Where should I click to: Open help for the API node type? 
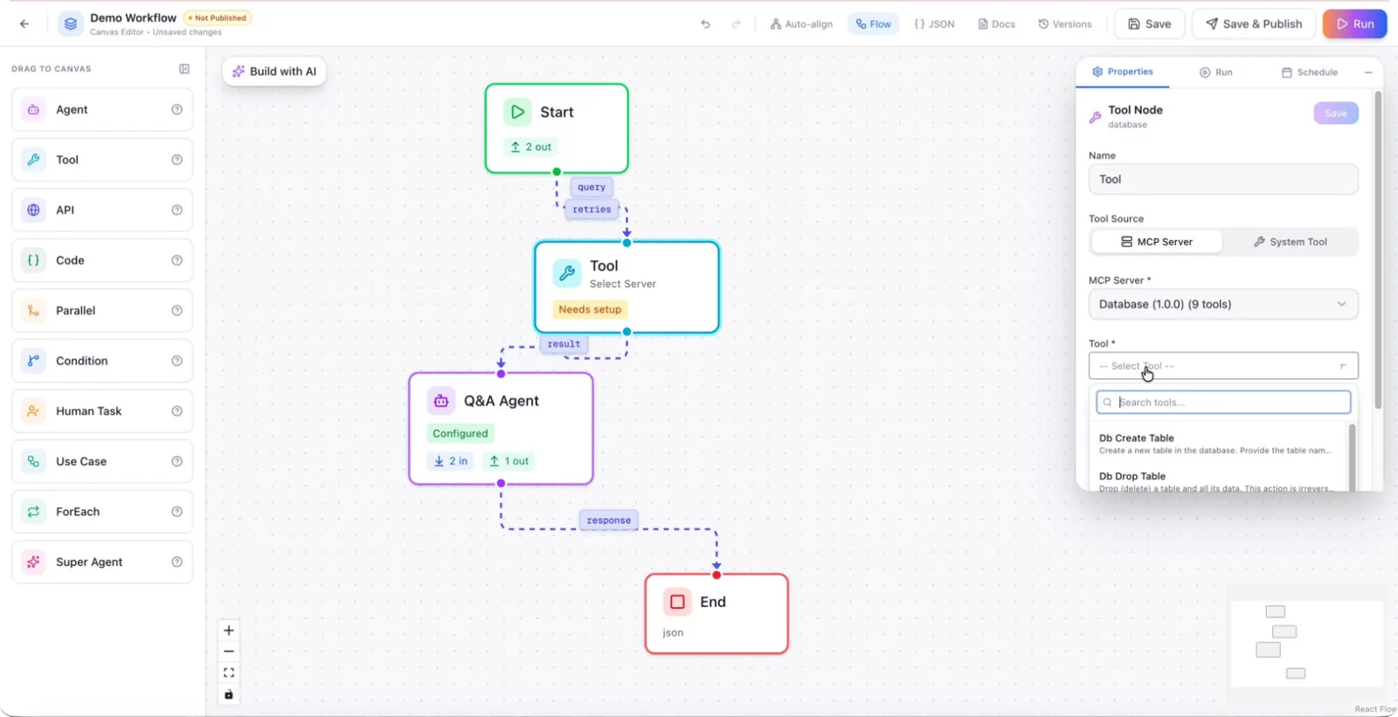177,210
